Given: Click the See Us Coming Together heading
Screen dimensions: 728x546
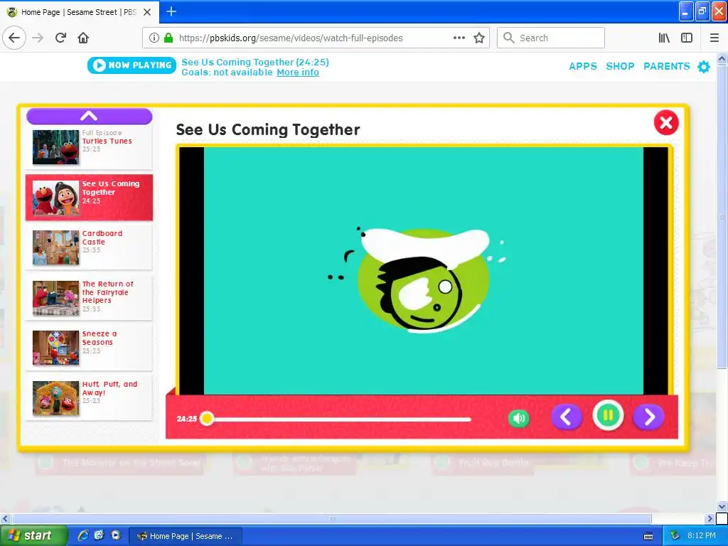Looking at the screenshot, I should click(268, 129).
